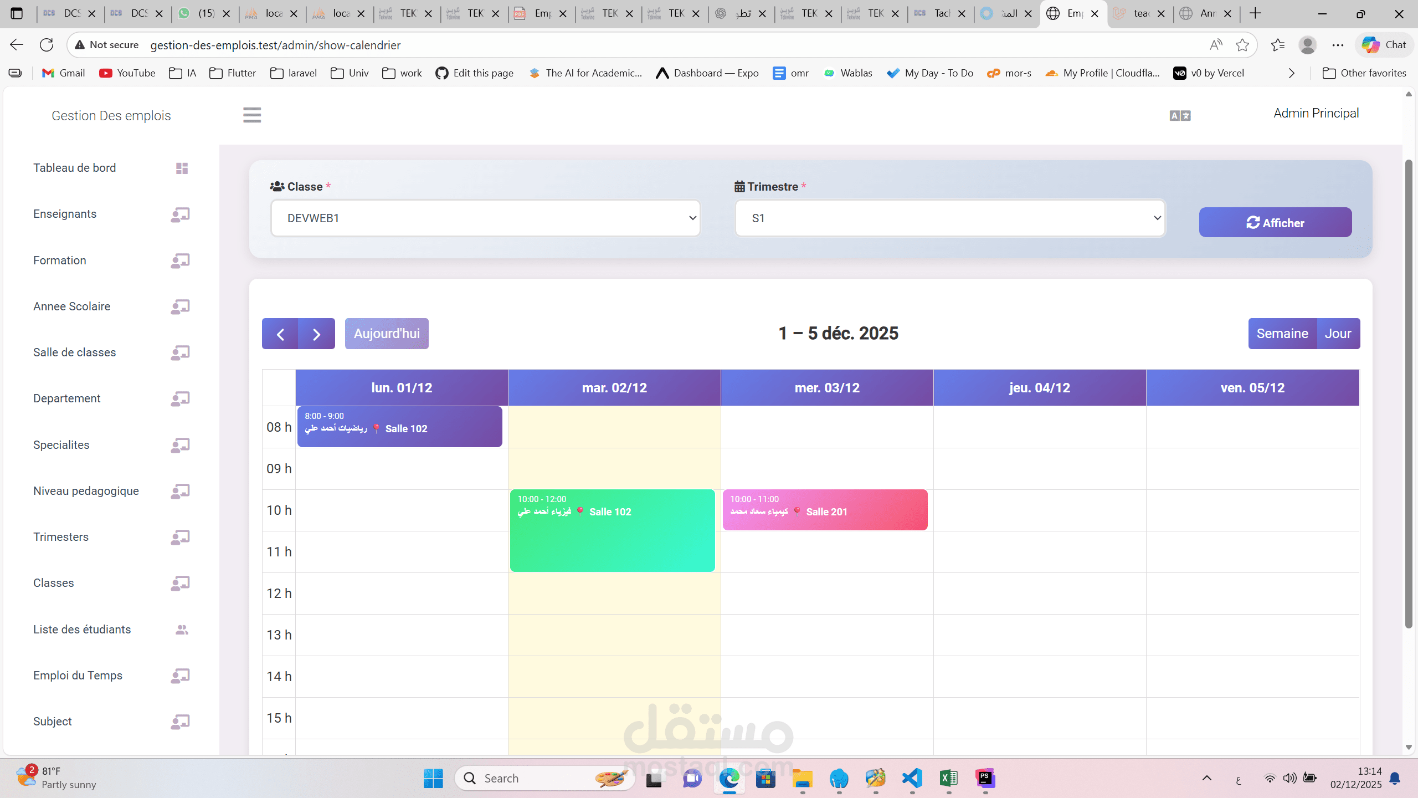Screen dimensions: 1418x798
Task: Click the Admin Principal user name
Action: click(1316, 113)
